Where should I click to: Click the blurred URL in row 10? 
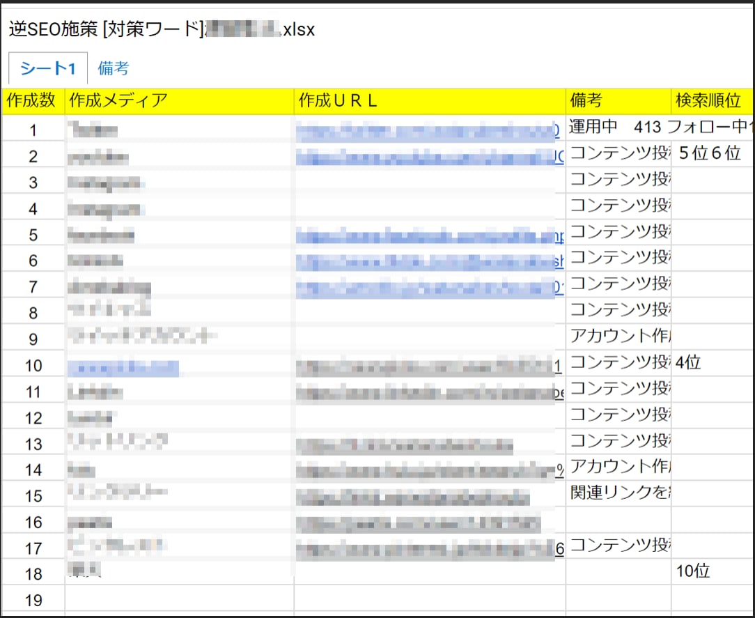428,367
